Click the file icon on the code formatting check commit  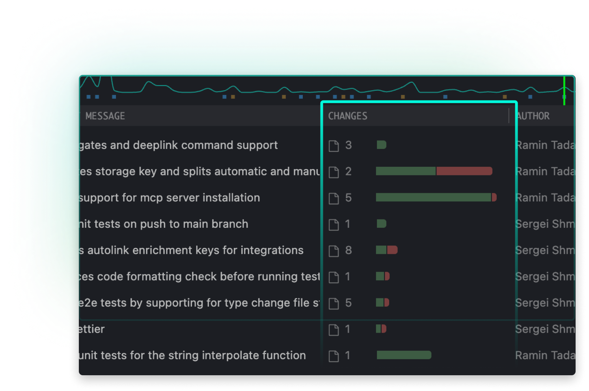click(334, 276)
